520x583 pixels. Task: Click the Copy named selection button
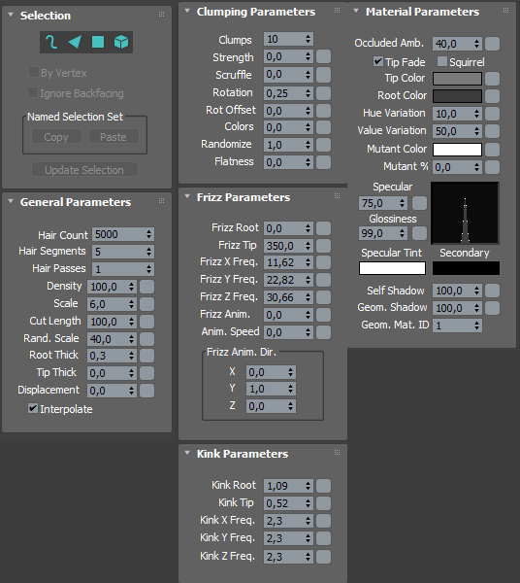56,137
